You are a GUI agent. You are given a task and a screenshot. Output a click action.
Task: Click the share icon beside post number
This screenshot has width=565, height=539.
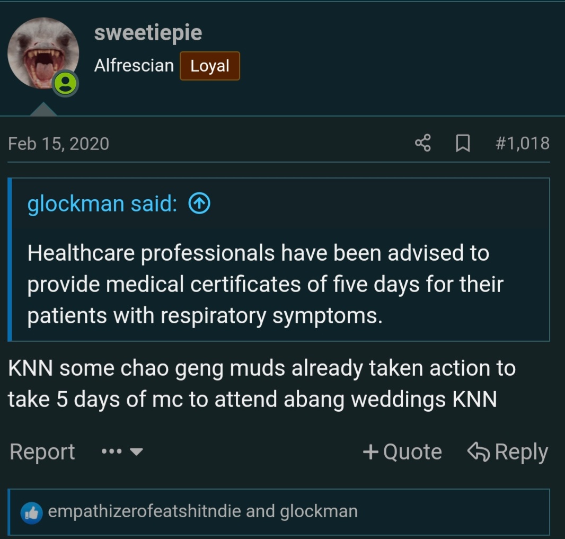(422, 143)
